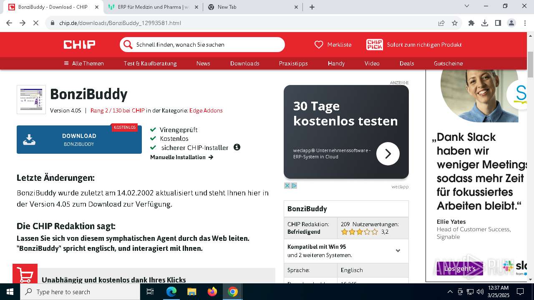The image size is (534, 300).
Task: Open AdChoices info triangle icon
Action: click(x=294, y=186)
